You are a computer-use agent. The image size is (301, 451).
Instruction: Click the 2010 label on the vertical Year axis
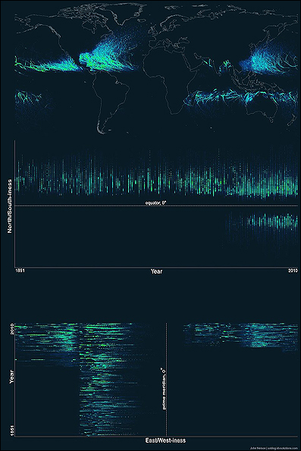[12, 329]
